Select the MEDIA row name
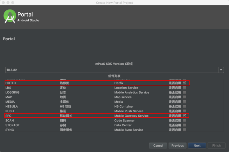This screenshot has height=152, width=229. click(x=10, y=102)
